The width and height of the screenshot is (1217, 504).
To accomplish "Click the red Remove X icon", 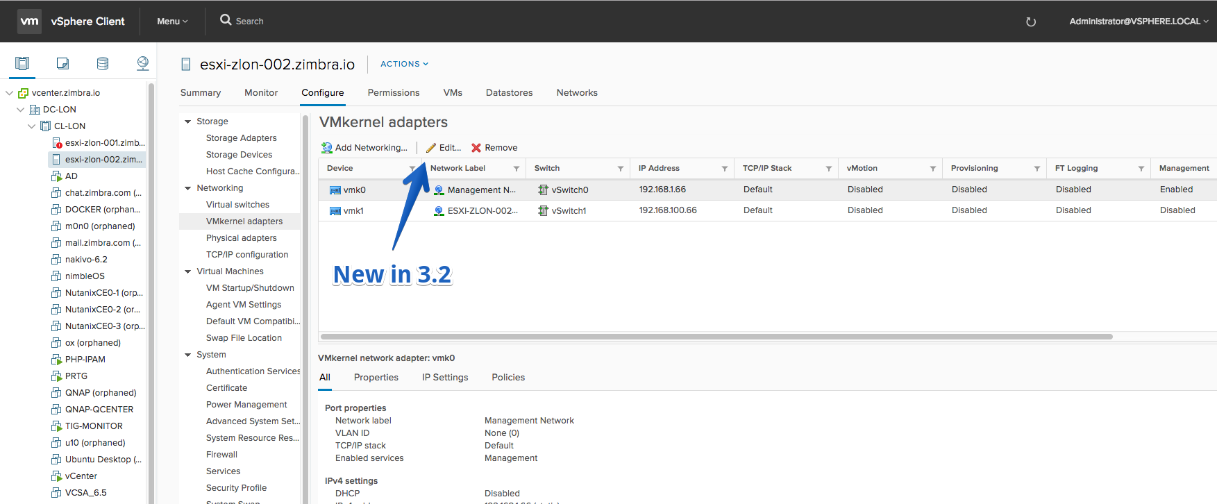I will pos(476,148).
